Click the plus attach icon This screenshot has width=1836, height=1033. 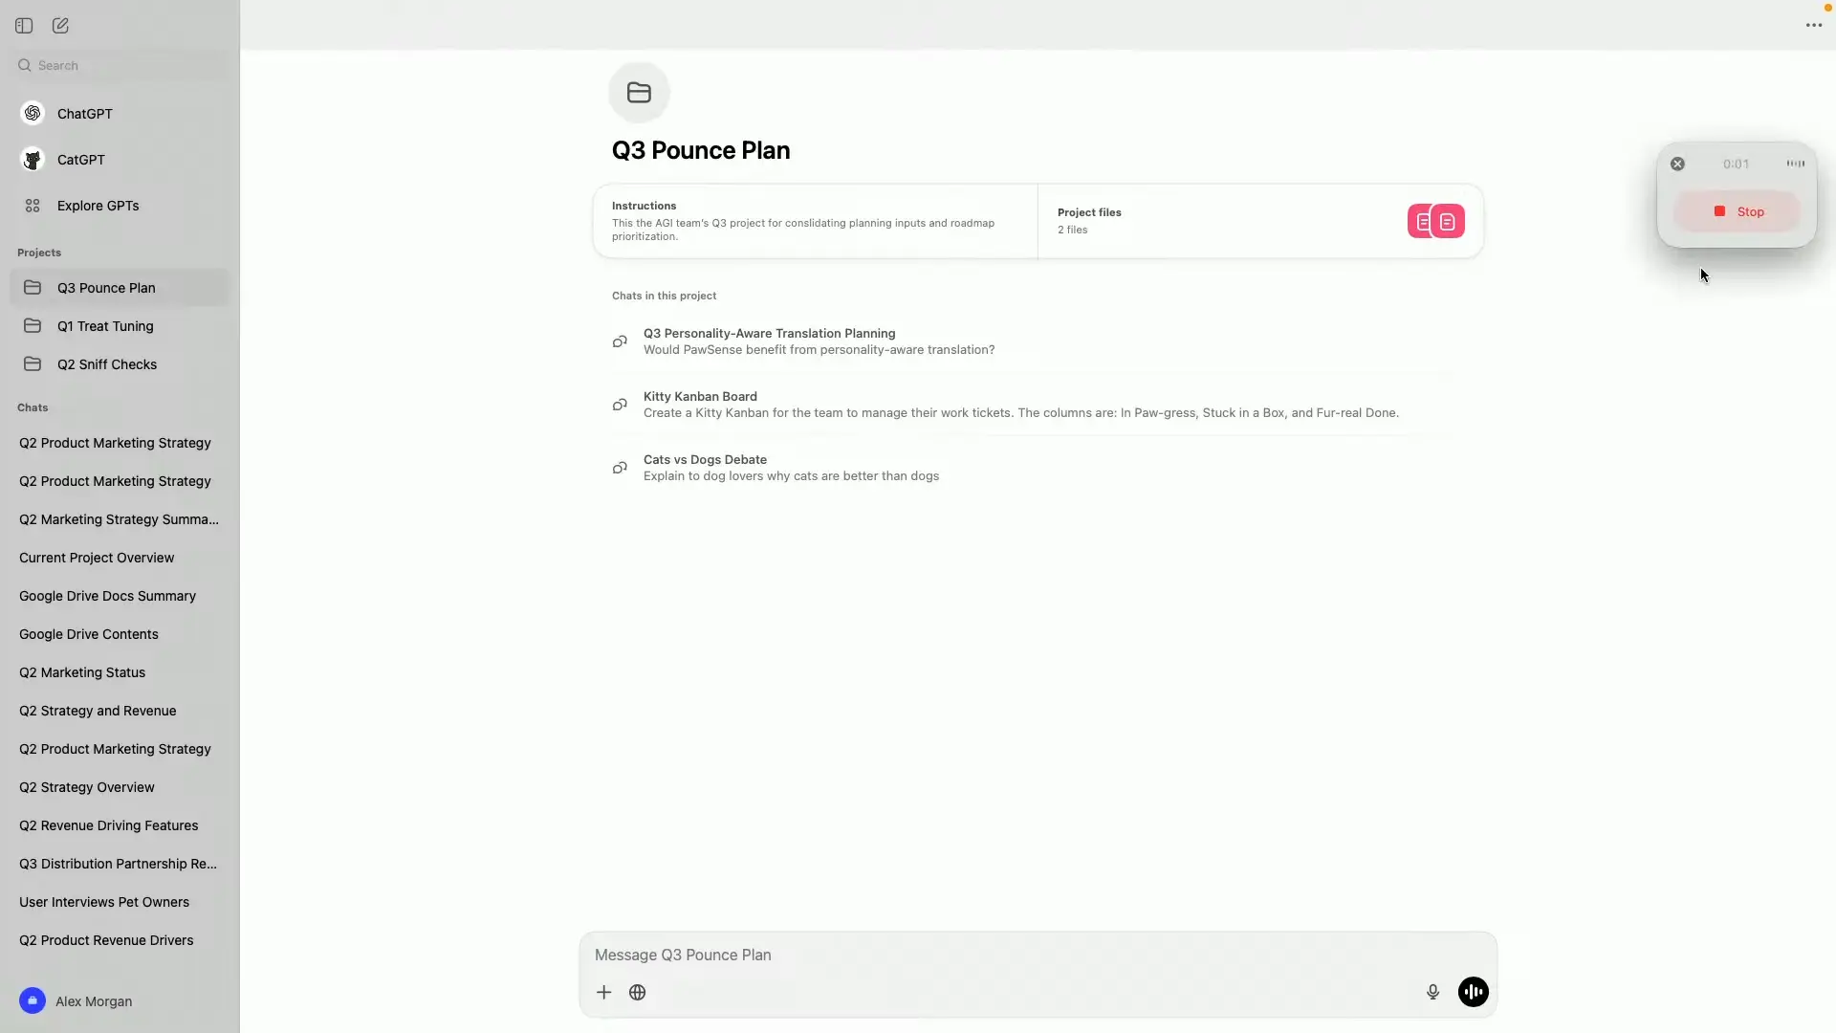tap(603, 992)
